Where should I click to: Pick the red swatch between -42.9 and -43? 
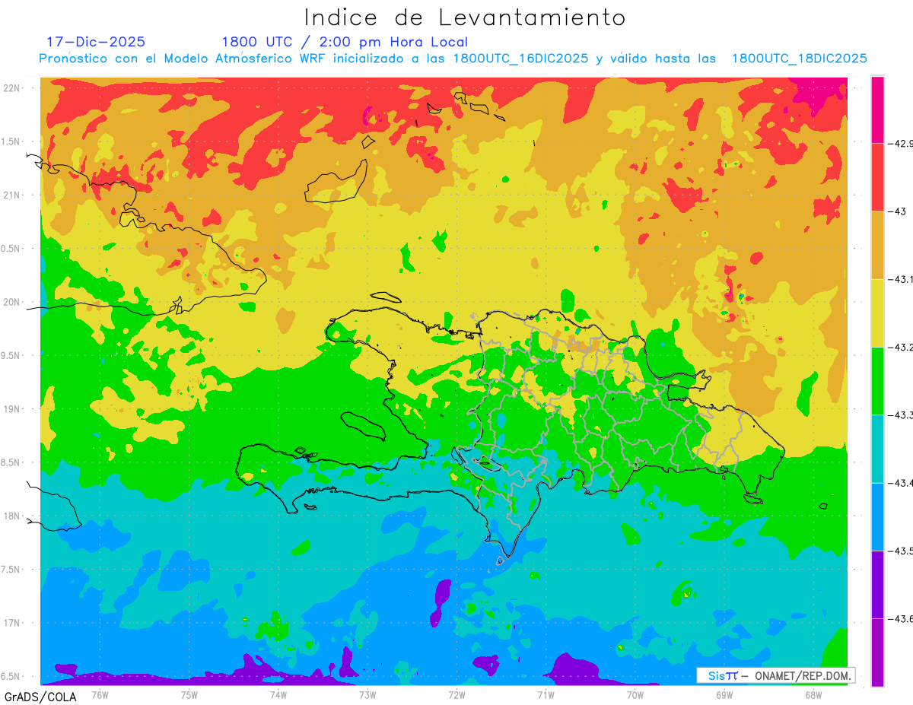click(877, 177)
